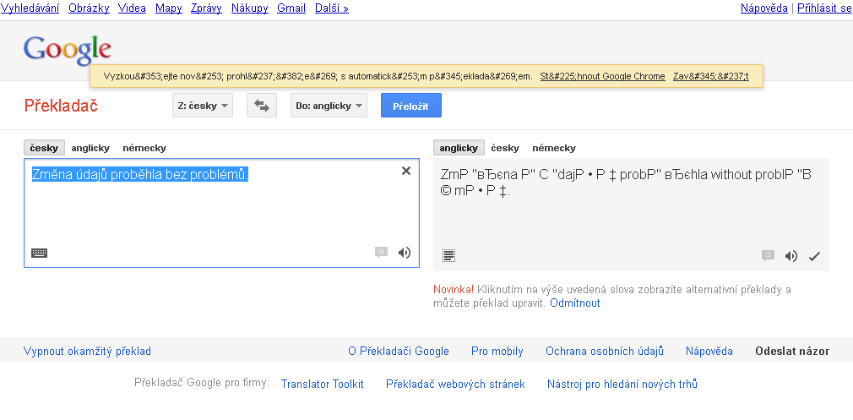853x420 pixels.
Task: Go to Mapy in top bar
Action: pyautogui.click(x=169, y=8)
